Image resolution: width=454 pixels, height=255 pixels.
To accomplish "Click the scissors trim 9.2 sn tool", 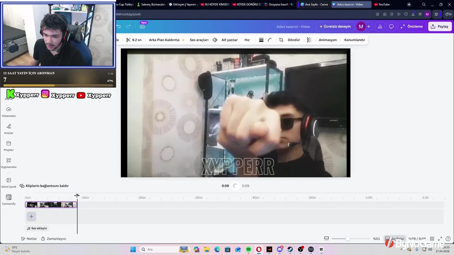I will click(x=134, y=40).
